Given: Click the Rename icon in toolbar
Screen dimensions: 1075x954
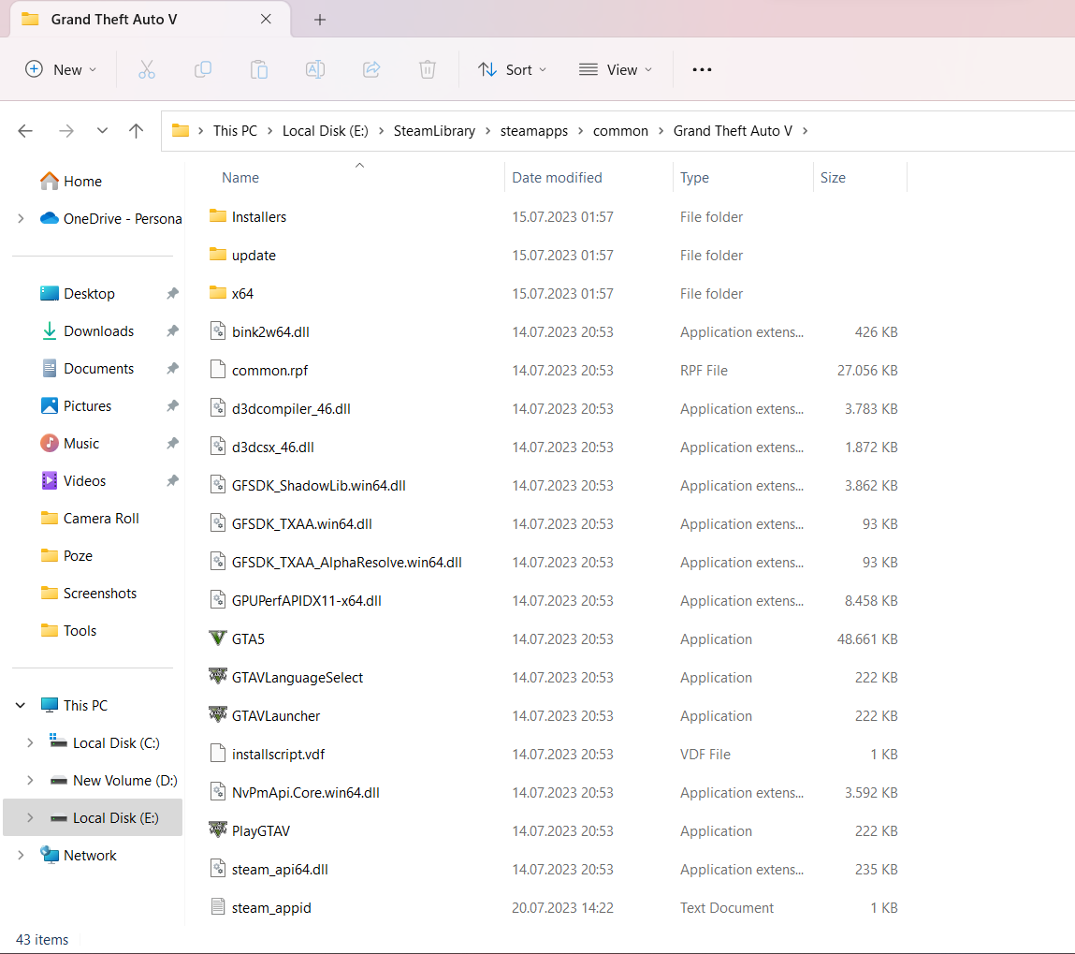Looking at the screenshot, I should click(315, 69).
